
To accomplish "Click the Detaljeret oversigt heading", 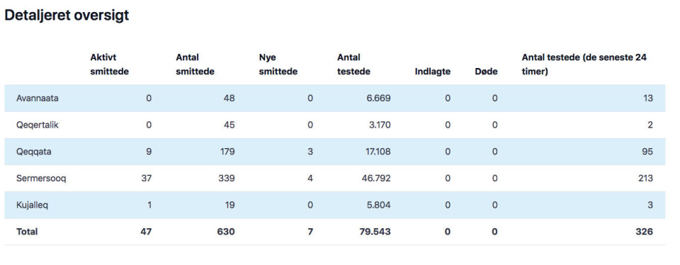I will coord(67,16).
